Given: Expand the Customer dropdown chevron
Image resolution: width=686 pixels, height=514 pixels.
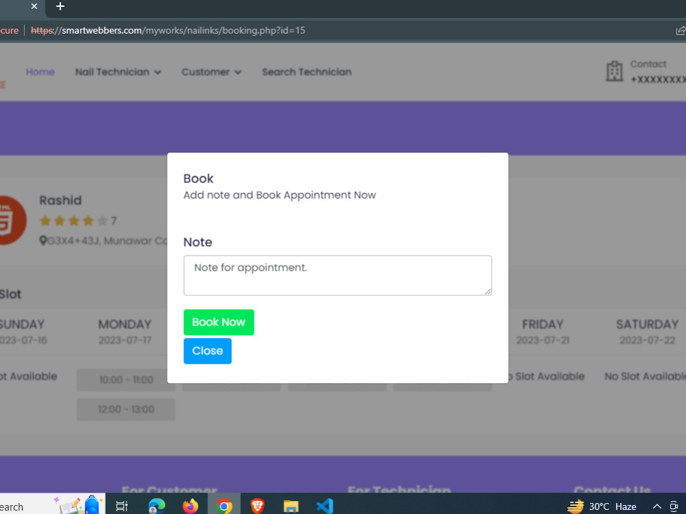Looking at the screenshot, I should 238,73.
